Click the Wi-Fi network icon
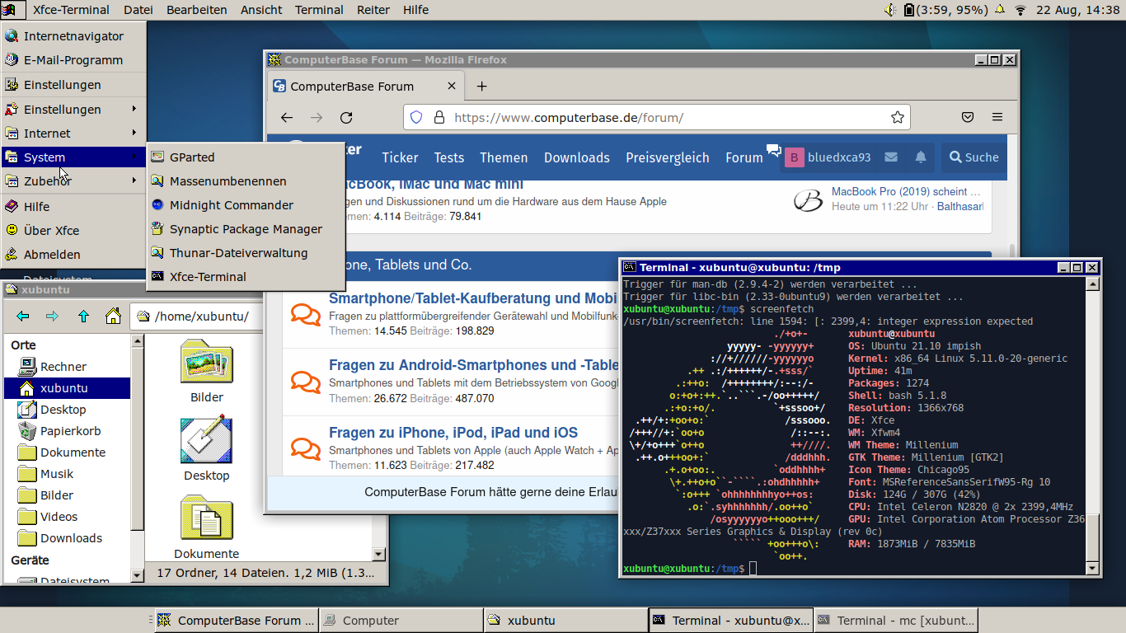The height and width of the screenshot is (633, 1126). 1020,10
